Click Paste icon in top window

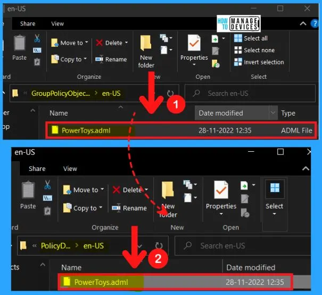pos(20,43)
